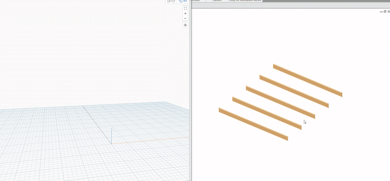The height and width of the screenshot is (181, 390).
Task: Open the Lumion ribbon tab
Action: tap(217, 1)
